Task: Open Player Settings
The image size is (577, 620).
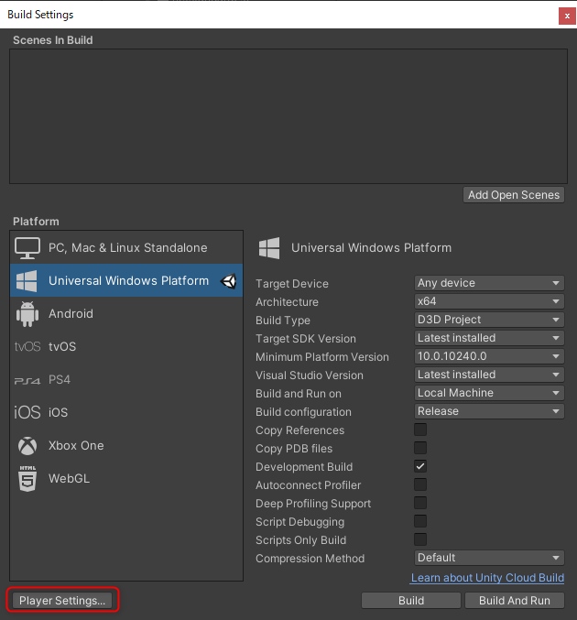Action: pyautogui.click(x=62, y=600)
